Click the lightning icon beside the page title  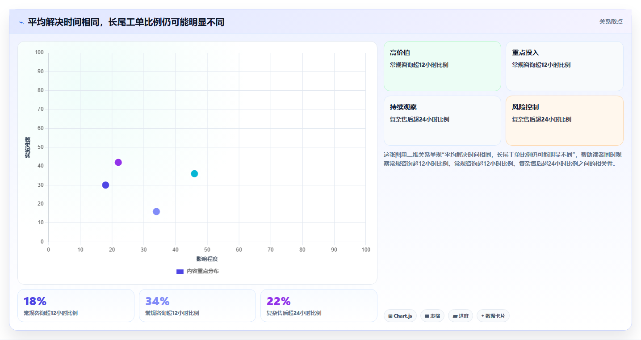(21, 22)
